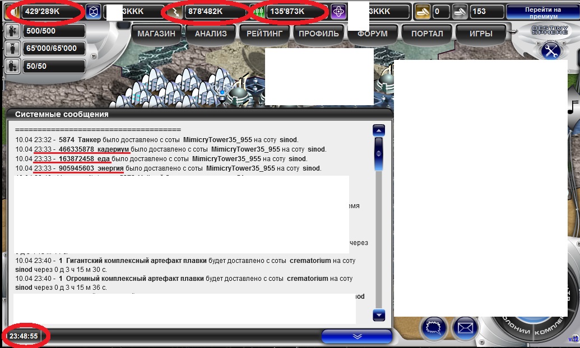
Task: Click the 466335878 кадериум message
Action: tap(171, 149)
